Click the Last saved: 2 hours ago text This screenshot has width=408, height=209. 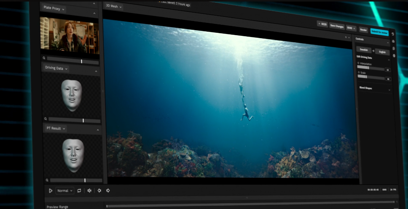tap(175, 3)
